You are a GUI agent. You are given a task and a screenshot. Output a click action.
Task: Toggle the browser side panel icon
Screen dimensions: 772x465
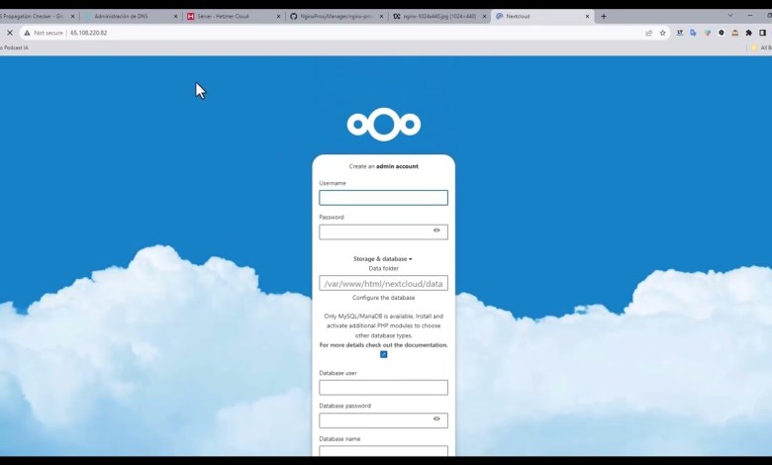tap(763, 33)
